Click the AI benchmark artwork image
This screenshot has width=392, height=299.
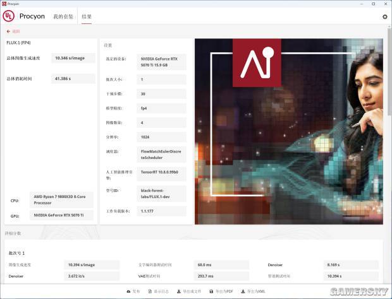coord(289,131)
